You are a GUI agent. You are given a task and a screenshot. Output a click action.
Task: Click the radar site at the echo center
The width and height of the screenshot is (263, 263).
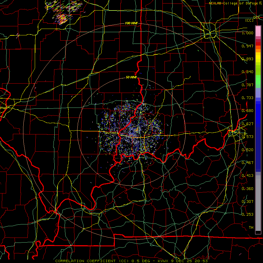[132, 131]
